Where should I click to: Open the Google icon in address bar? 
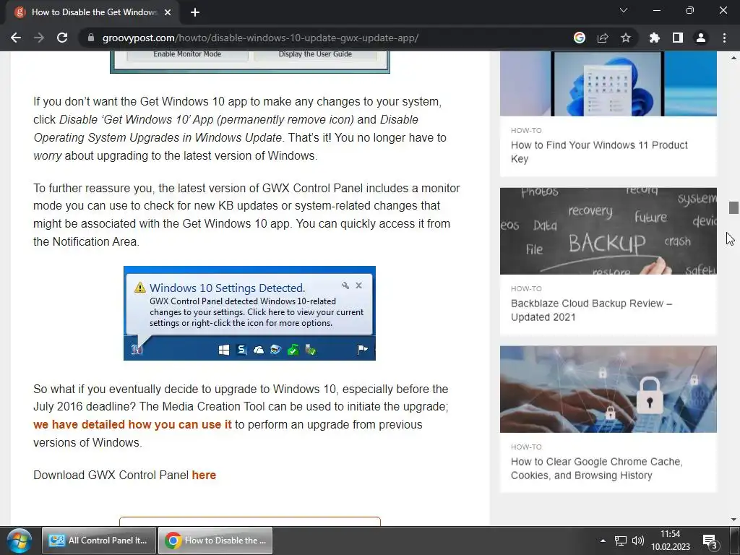580,38
